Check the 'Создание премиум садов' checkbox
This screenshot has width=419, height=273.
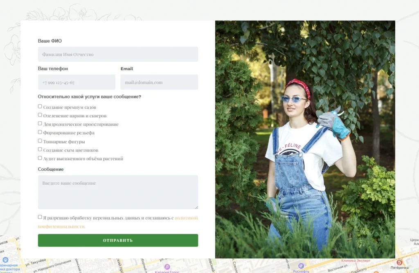(x=40, y=107)
